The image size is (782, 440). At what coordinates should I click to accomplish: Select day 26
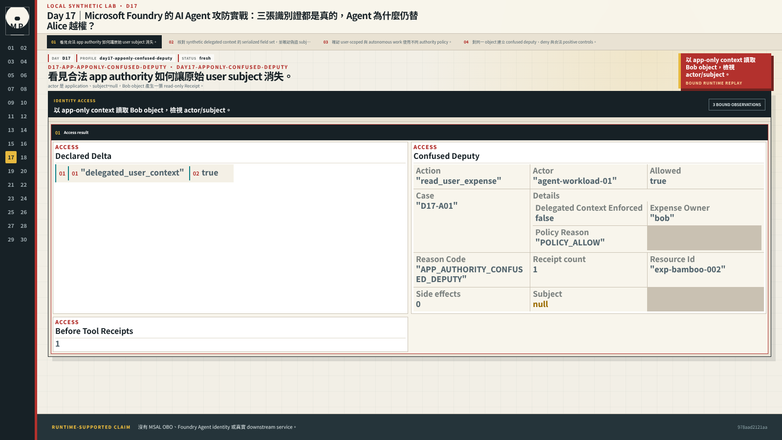(x=23, y=212)
